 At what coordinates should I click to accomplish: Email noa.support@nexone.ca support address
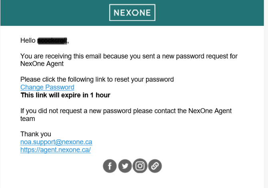tap(56, 142)
